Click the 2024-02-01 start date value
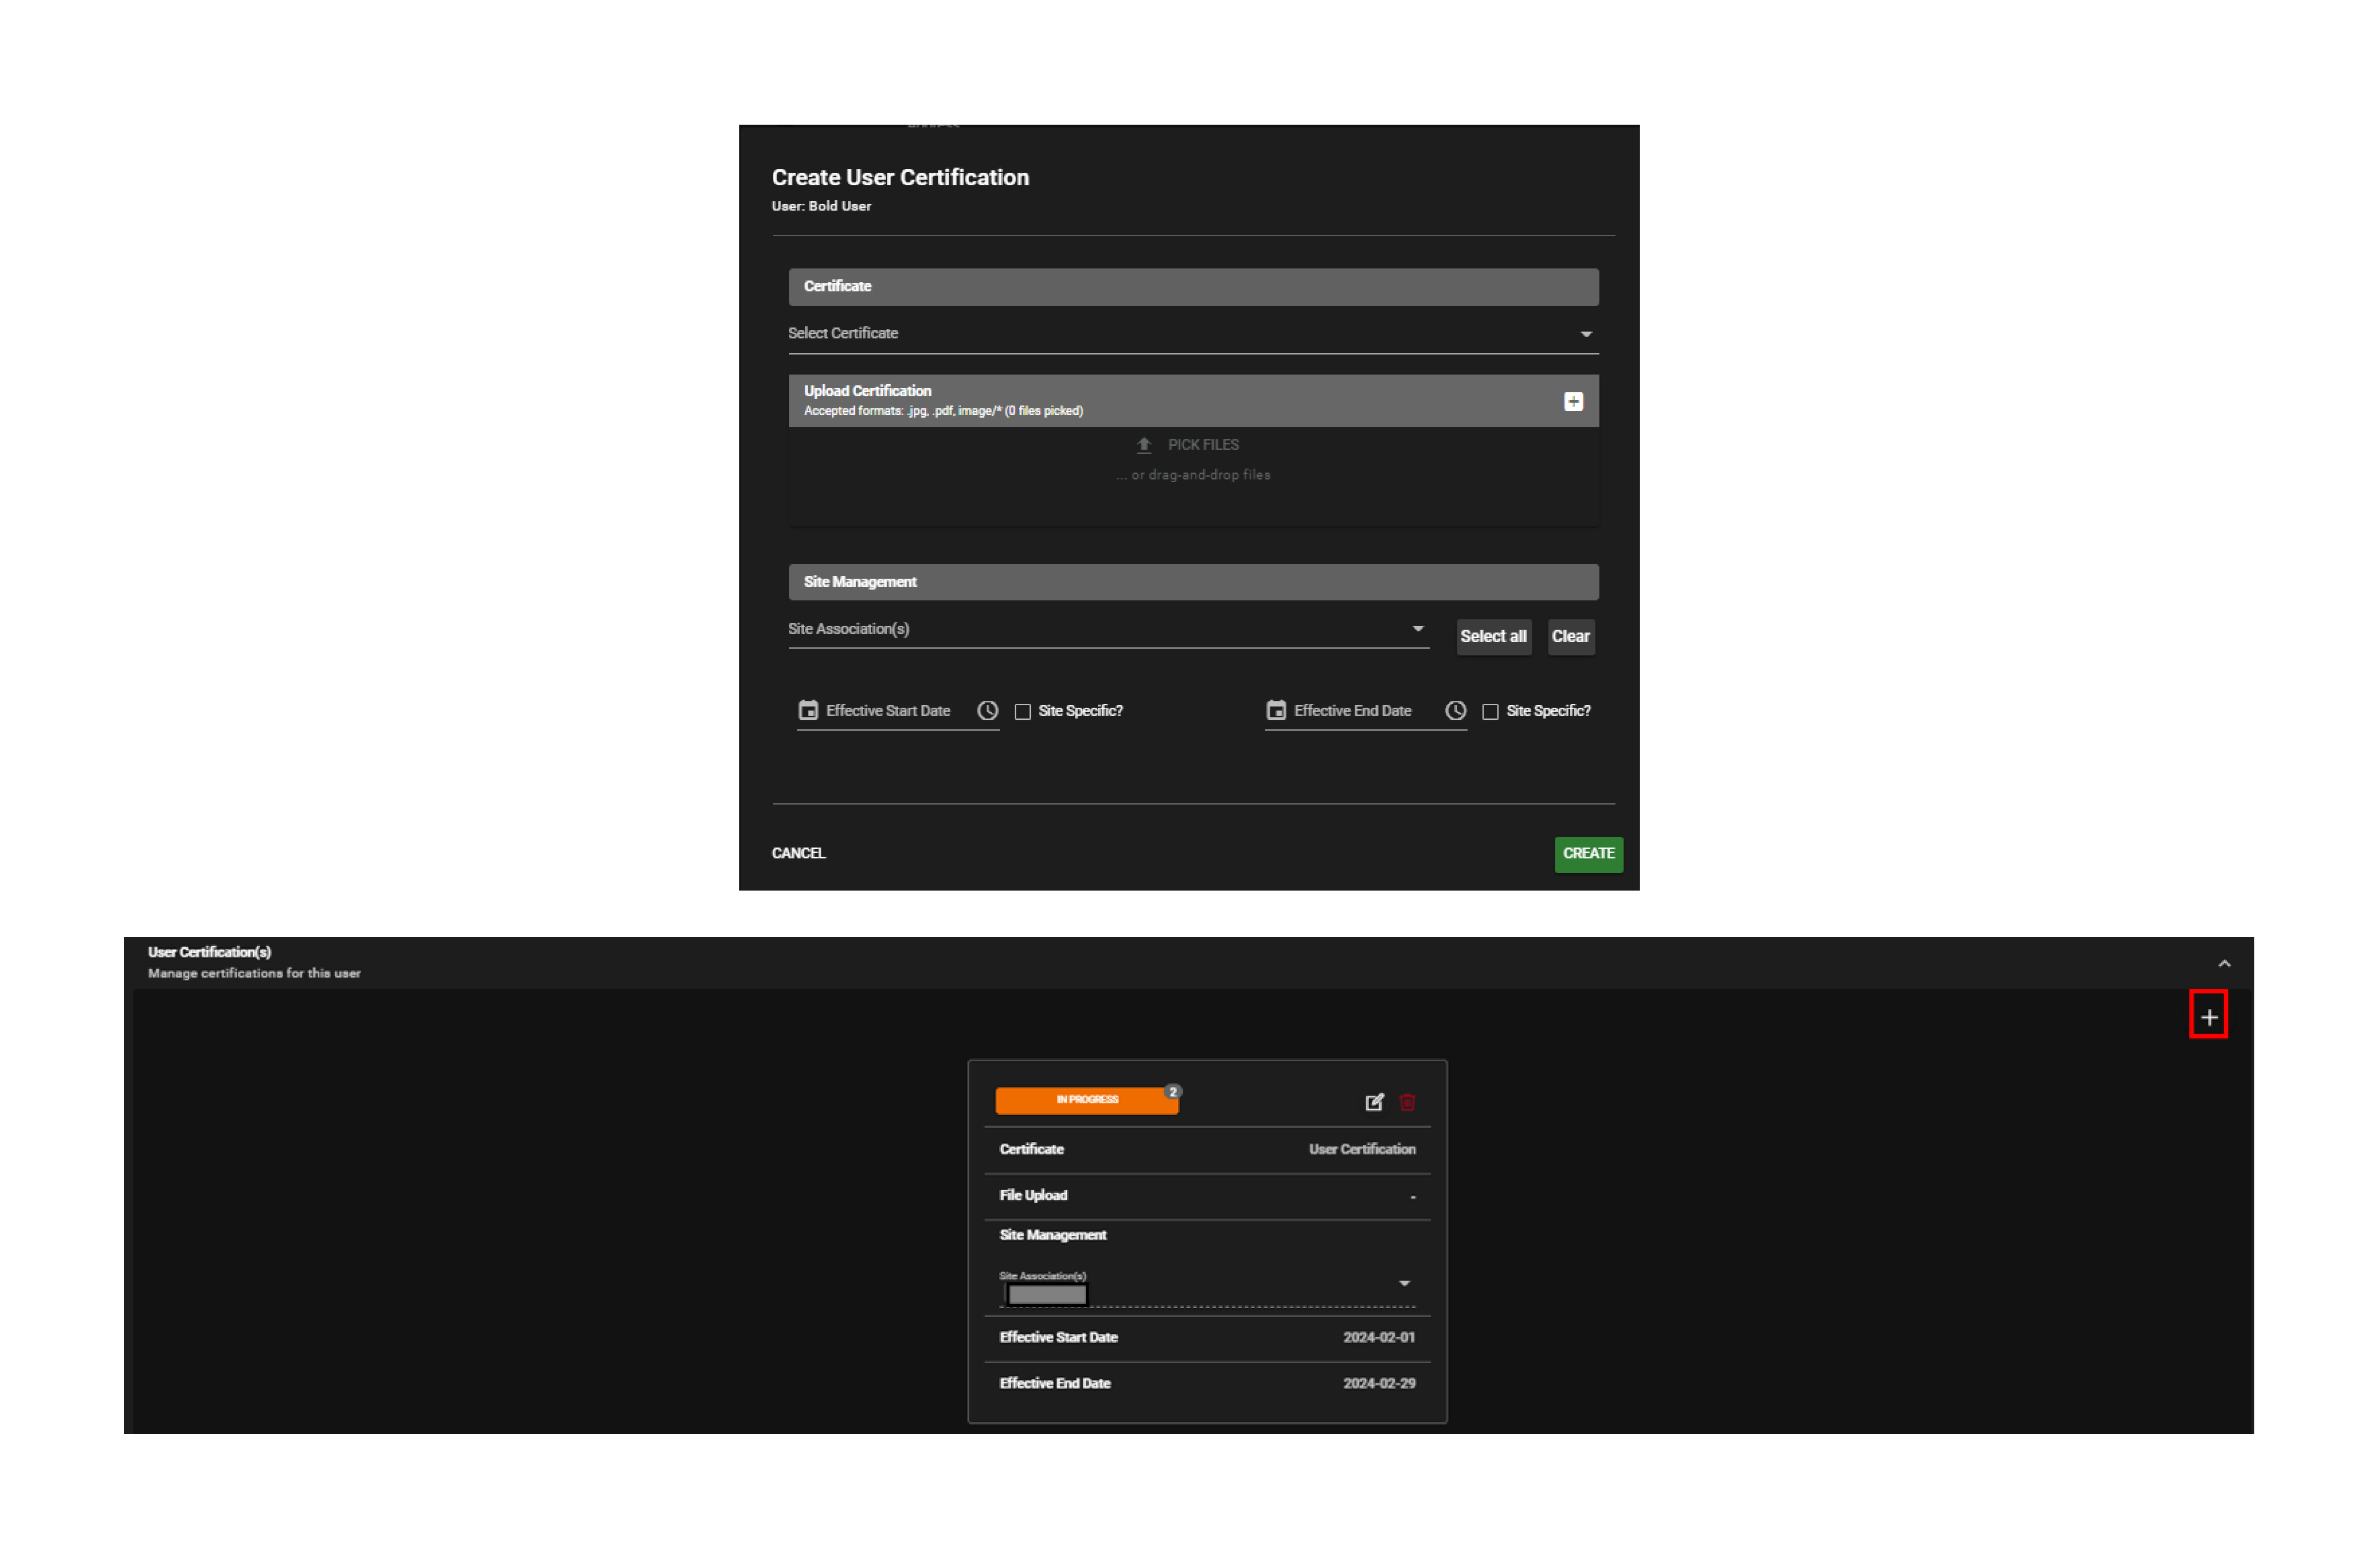The width and height of the screenshot is (2380, 1558). 1379,1337
